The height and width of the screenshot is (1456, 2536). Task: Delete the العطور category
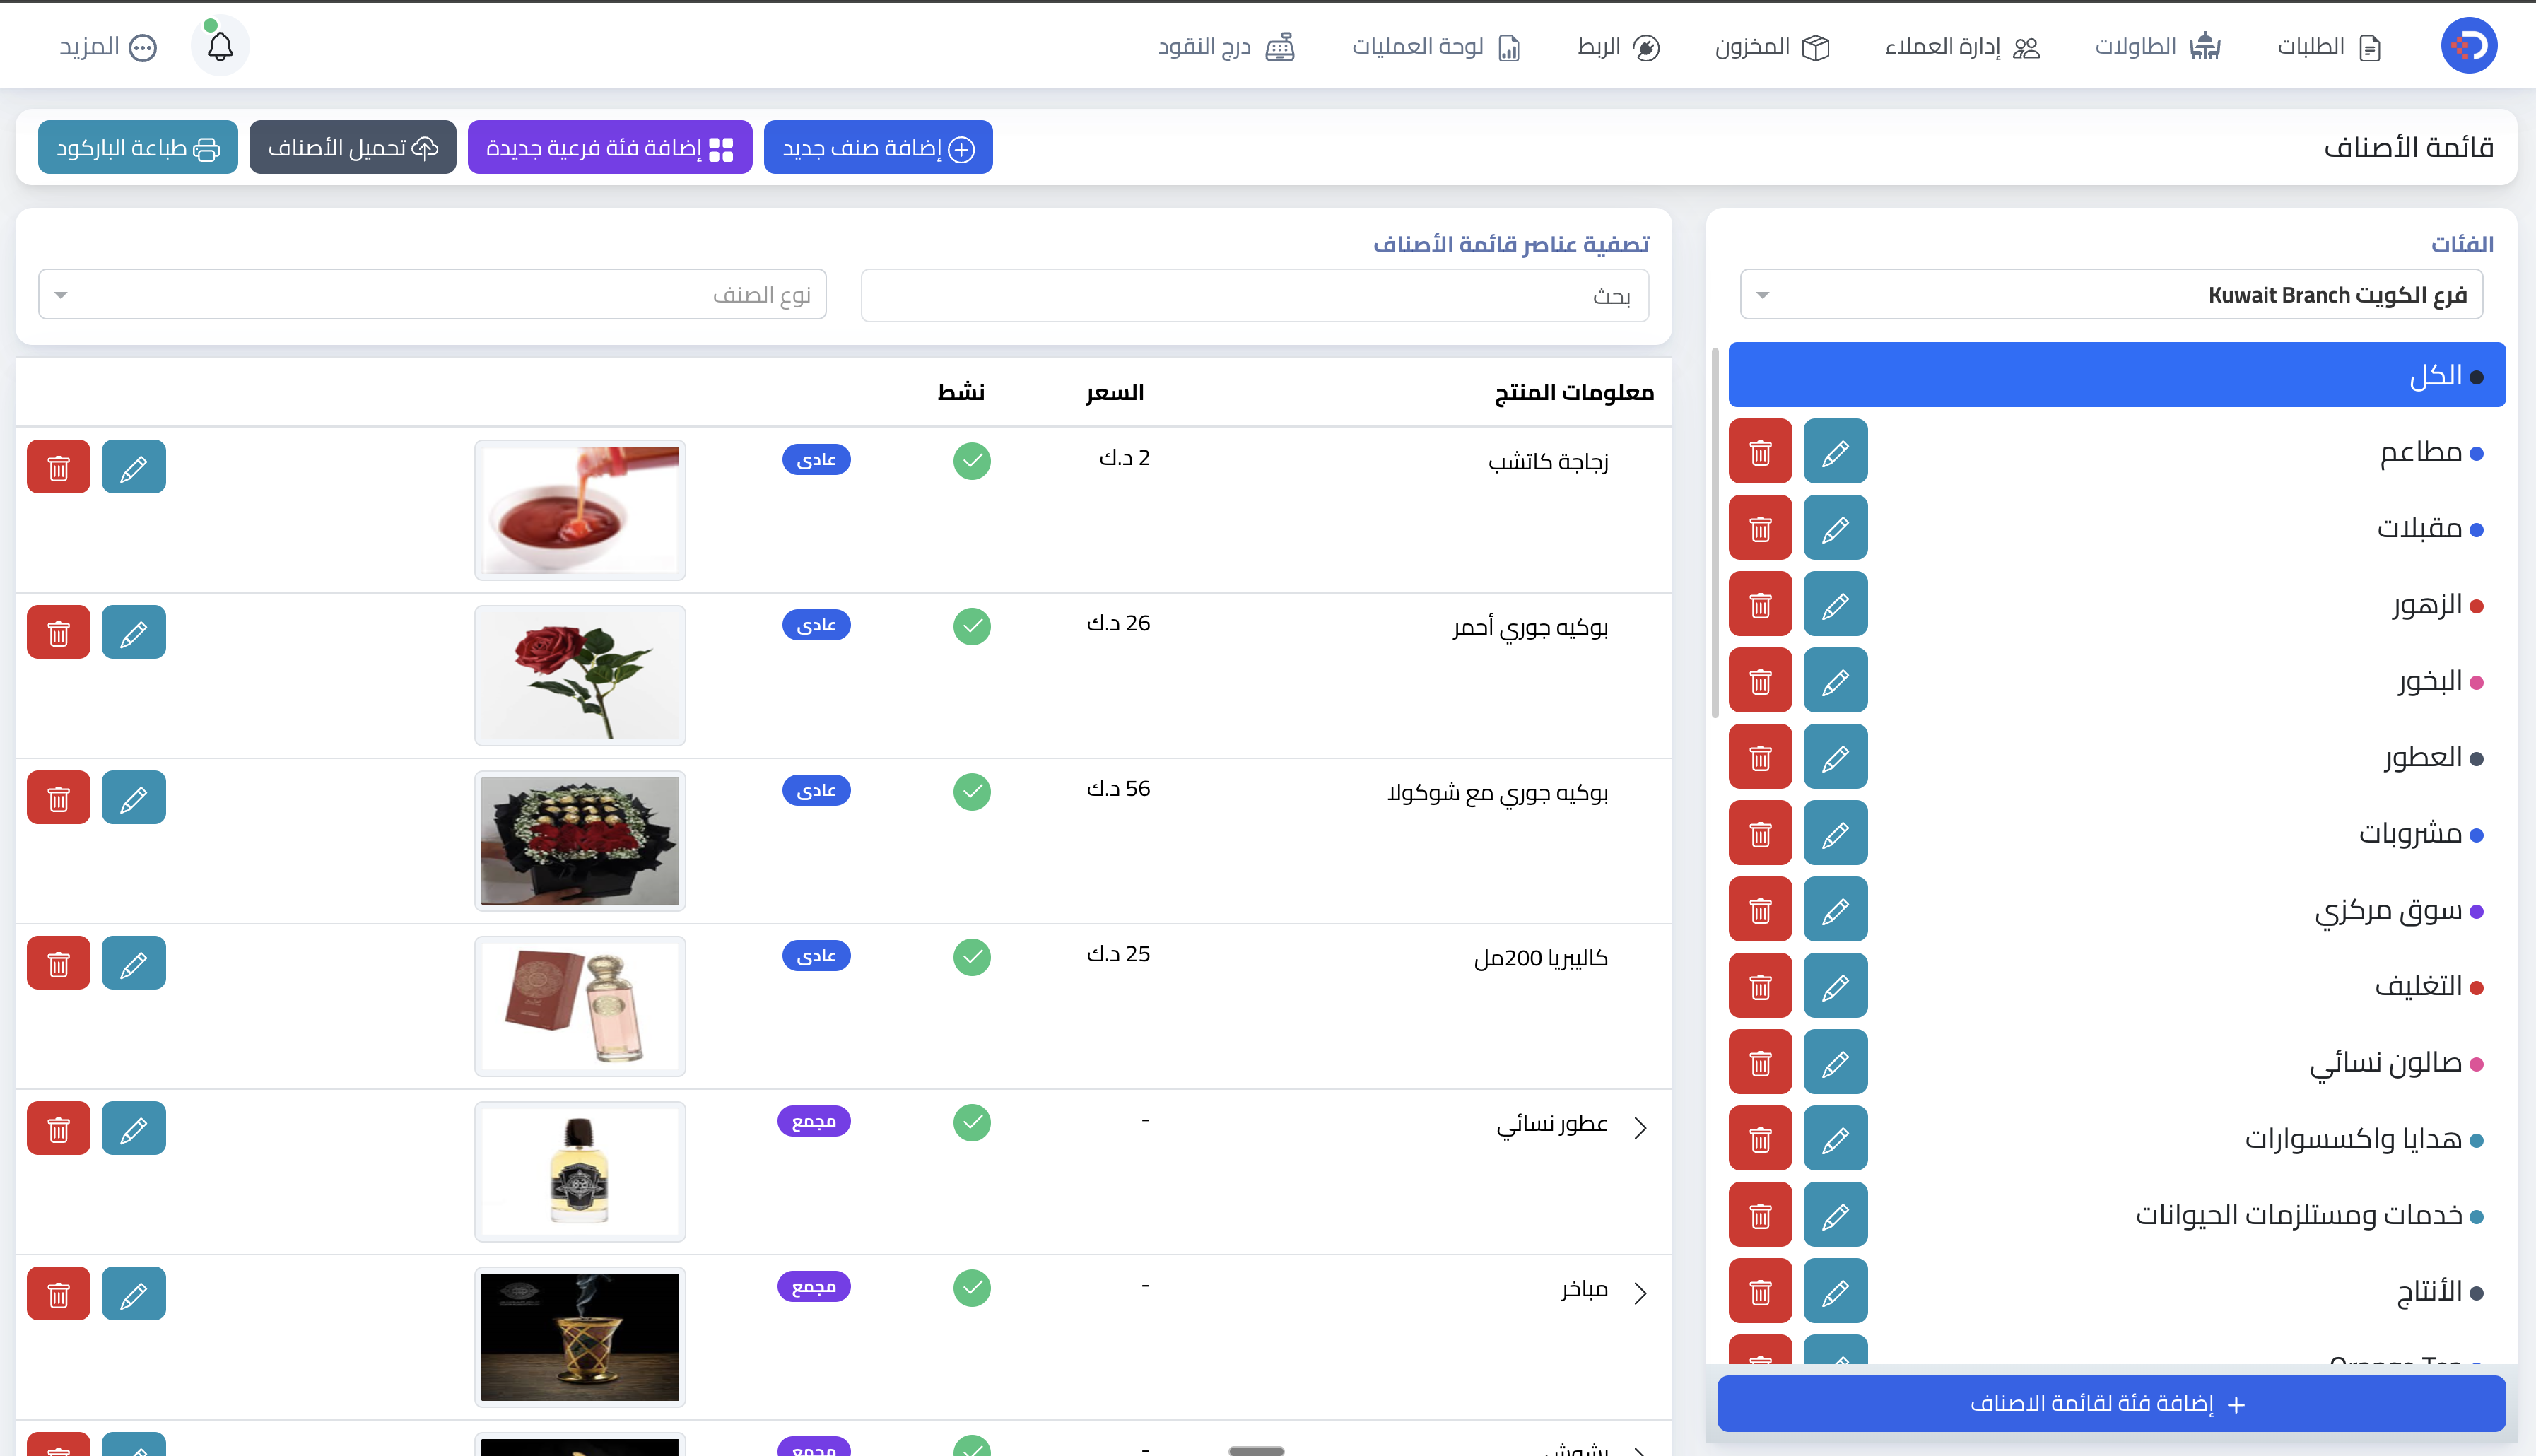tap(1760, 757)
